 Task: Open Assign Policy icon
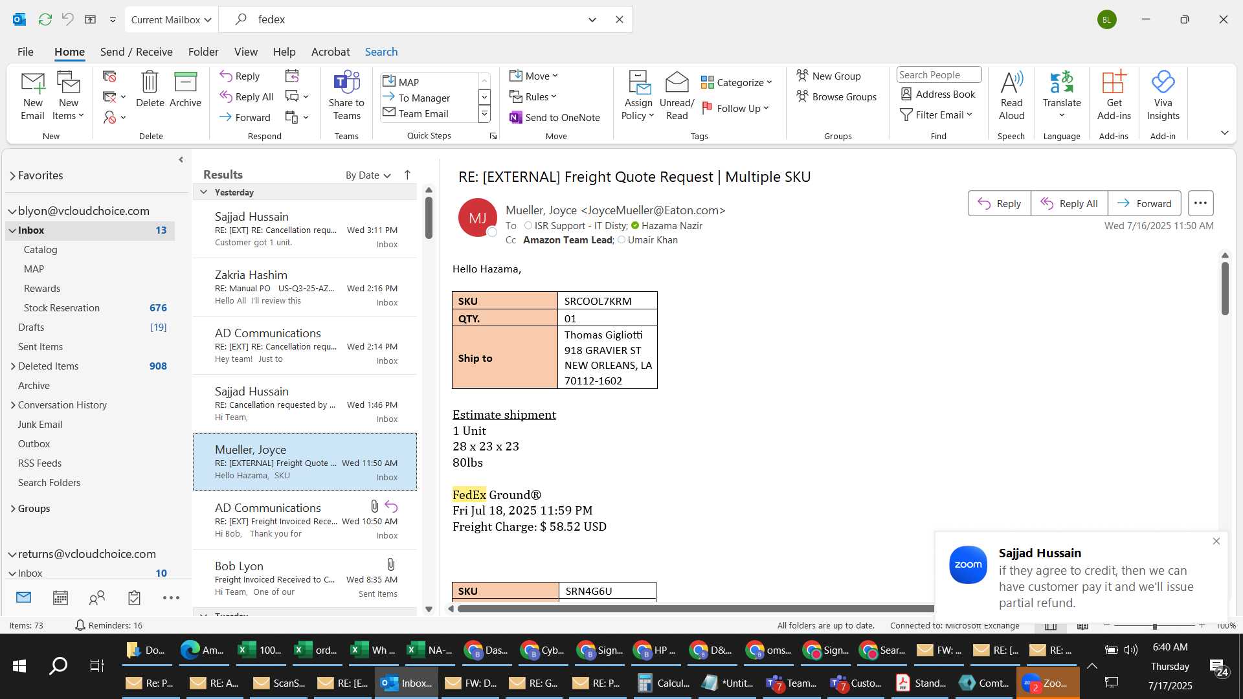click(x=638, y=96)
